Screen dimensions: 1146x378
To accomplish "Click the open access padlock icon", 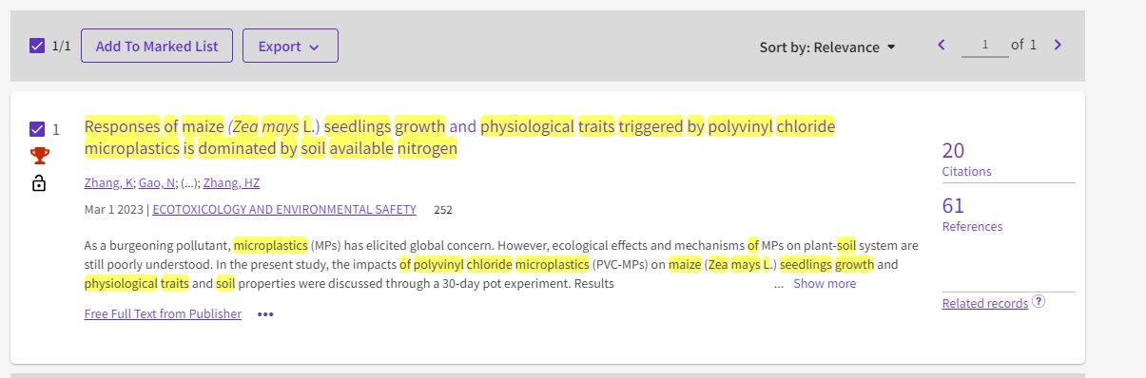I will [x=39, y=182].
